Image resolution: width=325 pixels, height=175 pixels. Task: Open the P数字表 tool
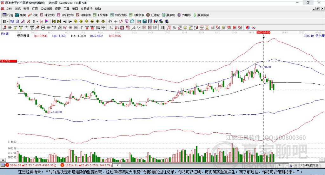[83, 15]
